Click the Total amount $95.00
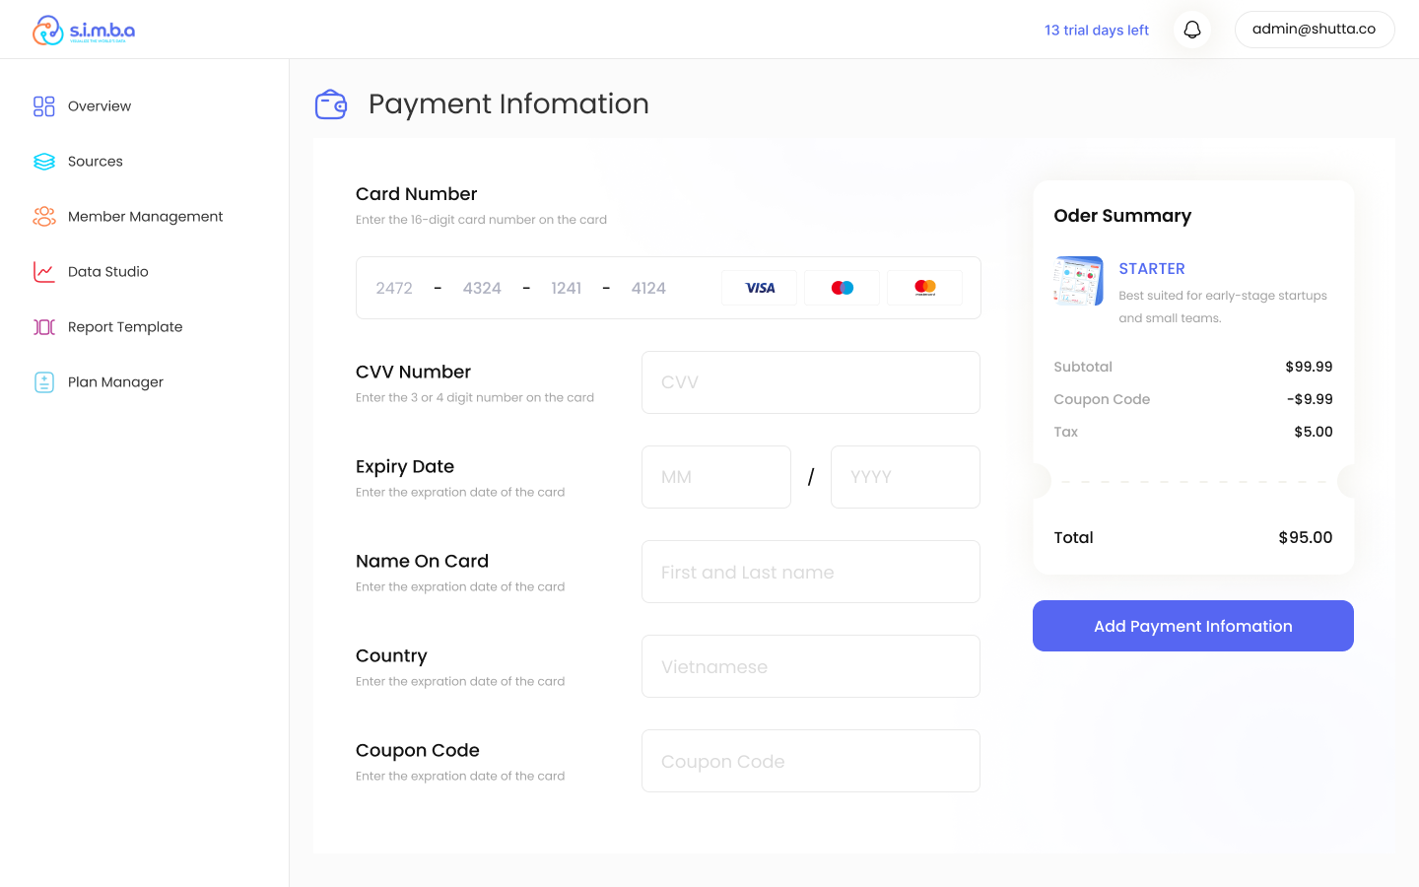The height and width of the screenshot is (887, 1419). click(x=1306, y=537)
